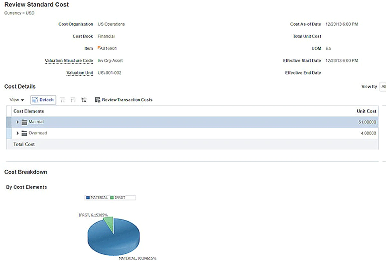
Task: Expand the Material cost element row
Action: (18, 122)
